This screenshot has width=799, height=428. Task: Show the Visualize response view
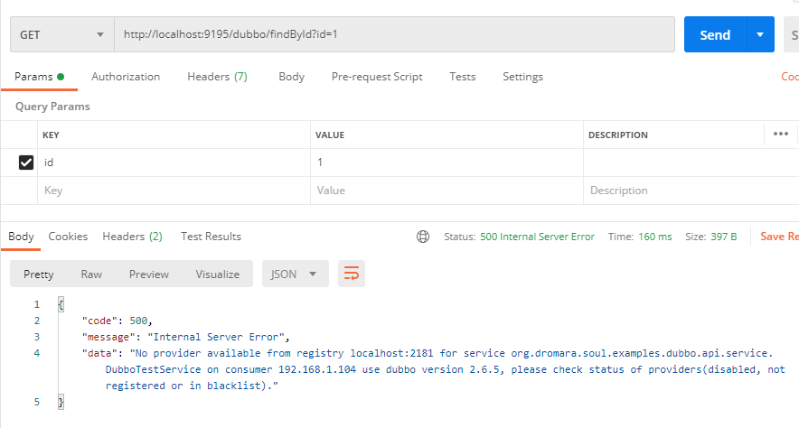[217, 274]
